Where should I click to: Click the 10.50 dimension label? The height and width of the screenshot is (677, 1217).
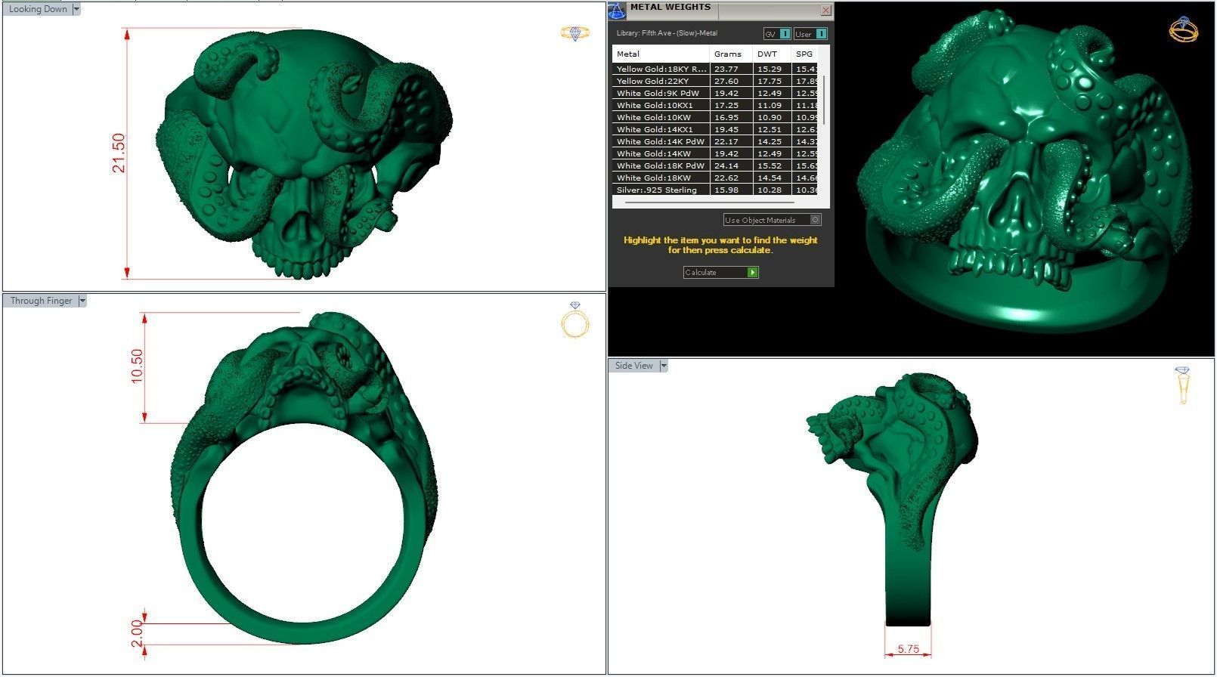[x=136, y=366]
